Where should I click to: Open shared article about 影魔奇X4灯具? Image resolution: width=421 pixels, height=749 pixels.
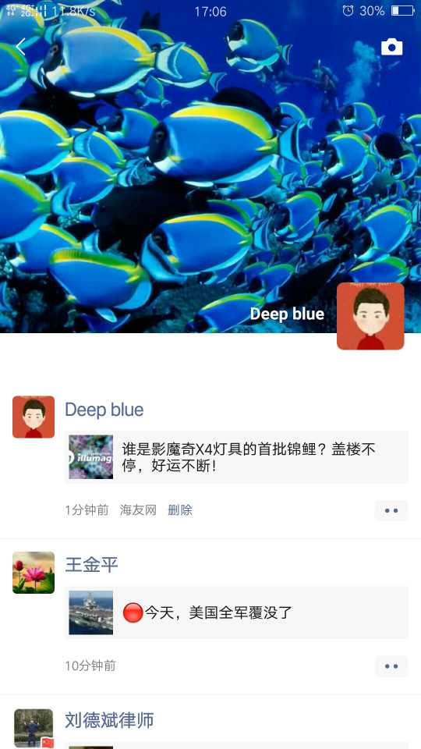point(236,457)
